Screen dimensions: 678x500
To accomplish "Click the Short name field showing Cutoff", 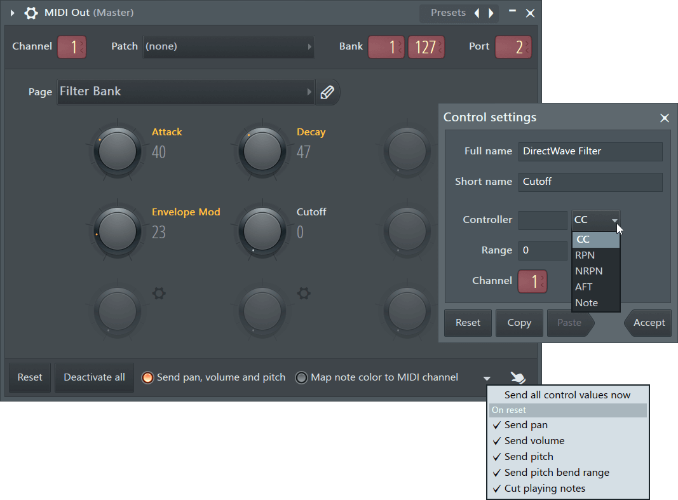I will pyautogui.click(x=590, y=182).
